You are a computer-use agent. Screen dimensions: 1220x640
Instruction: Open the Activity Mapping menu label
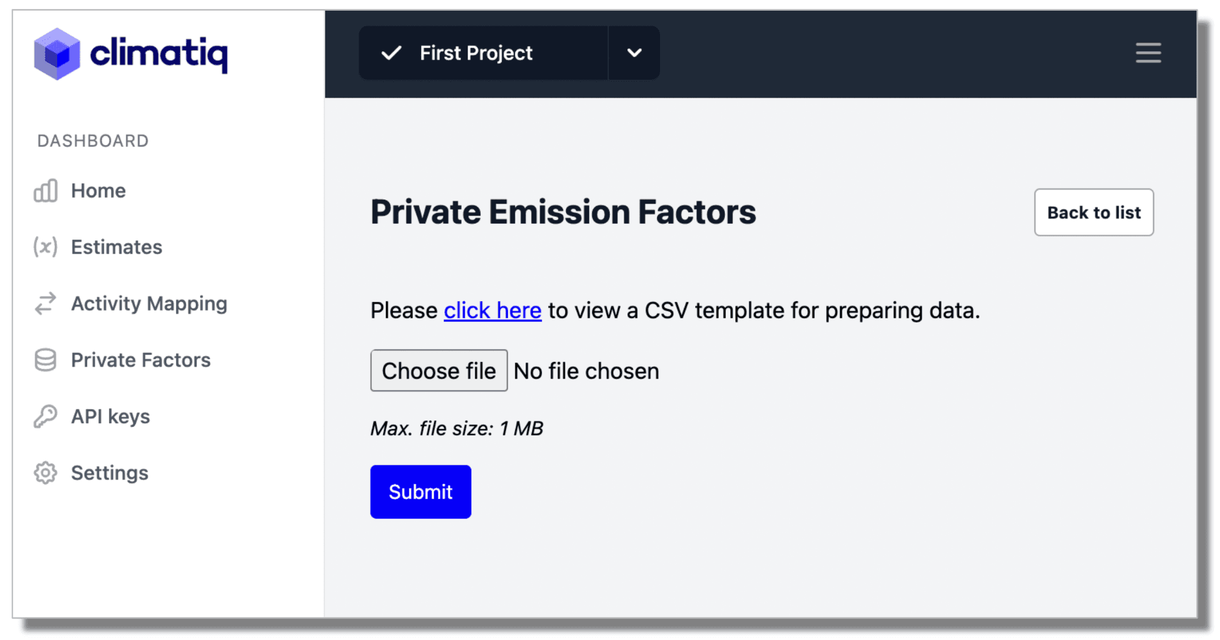click(x=149, y=304)
